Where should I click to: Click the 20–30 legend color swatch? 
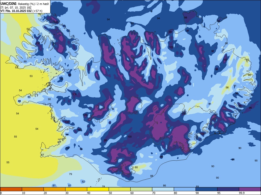click(55, 189)
